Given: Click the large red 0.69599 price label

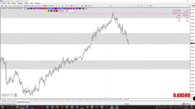Looking at the screenshot, I should coord(182,95).
